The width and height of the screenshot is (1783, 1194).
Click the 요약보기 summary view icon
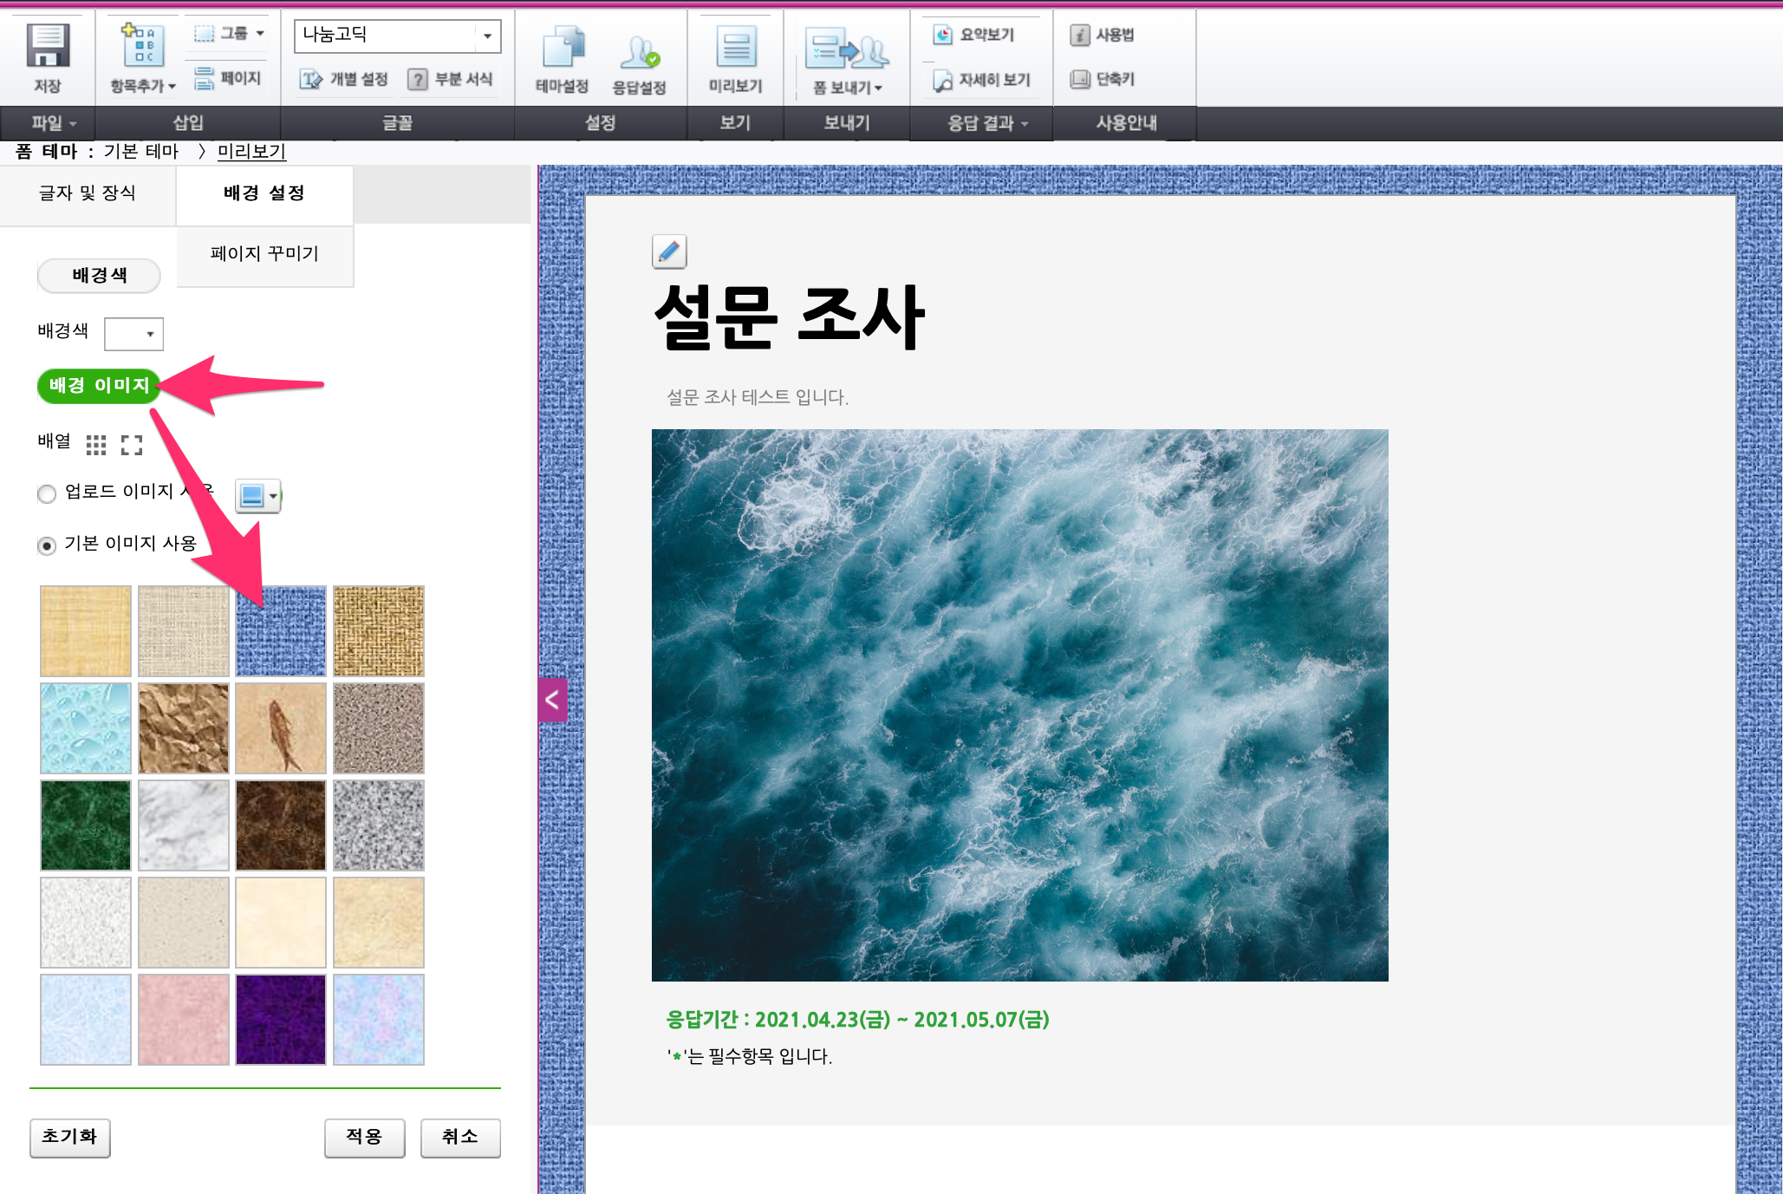(x=943, y=35)
